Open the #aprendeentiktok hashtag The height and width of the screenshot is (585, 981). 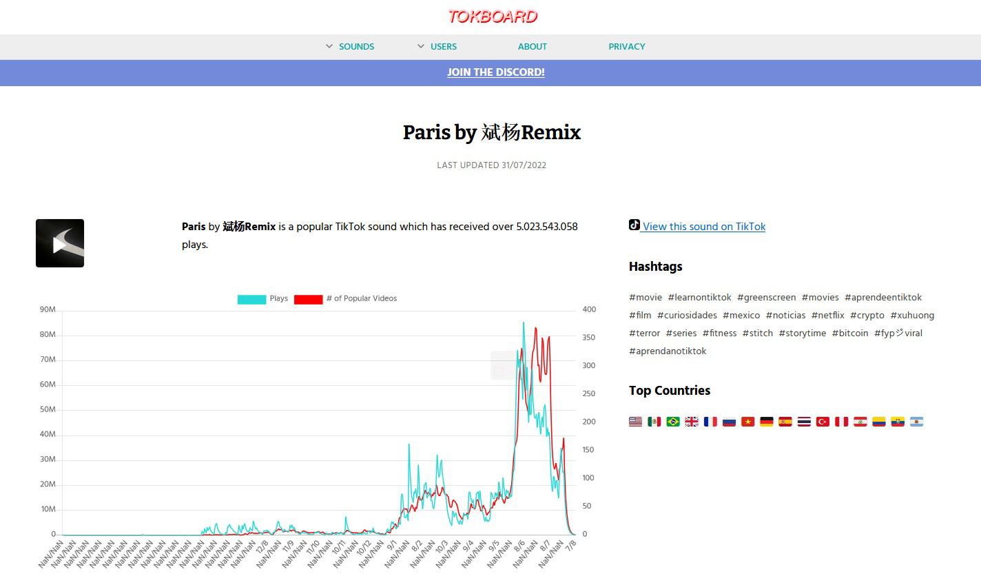pos(883,298)
